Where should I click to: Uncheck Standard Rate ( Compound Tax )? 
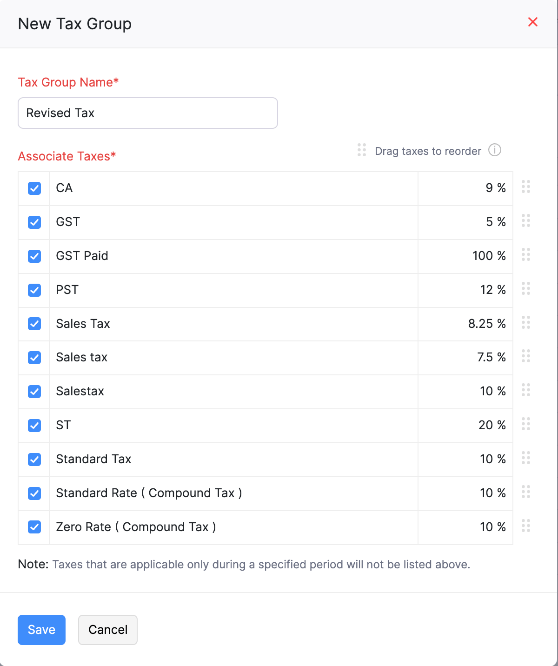coord(34,493)
